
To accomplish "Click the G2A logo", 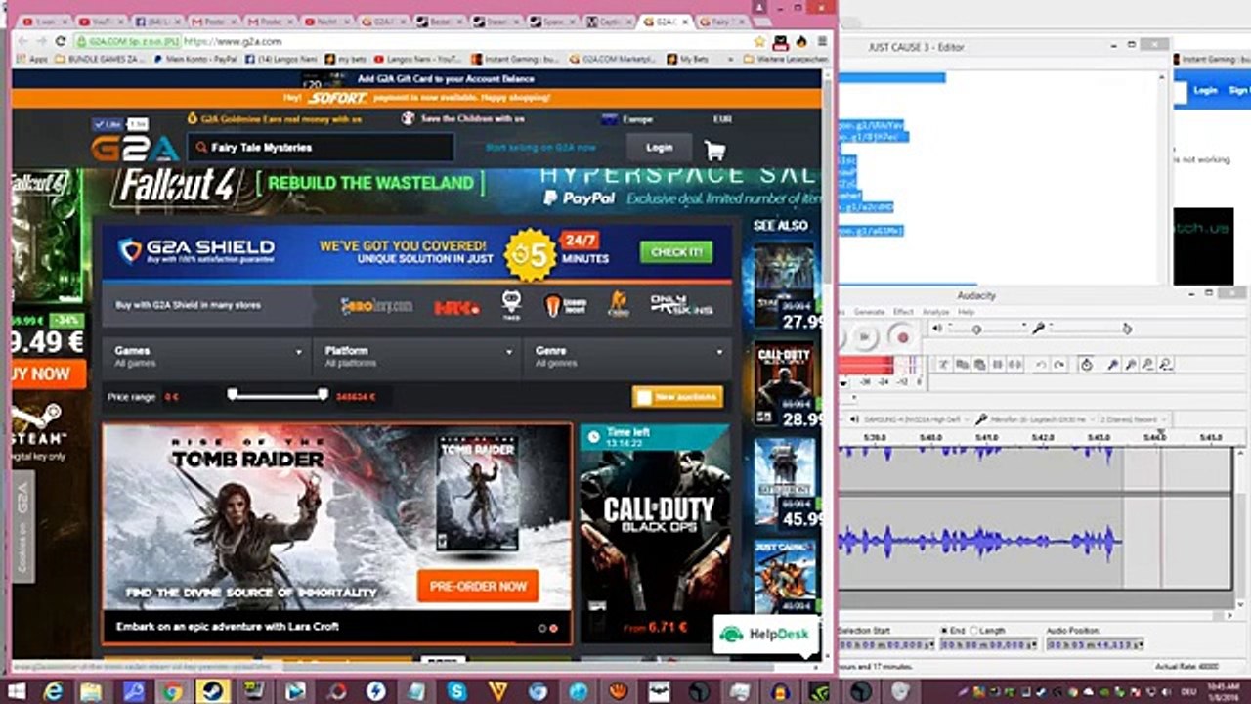I will 135,149.
